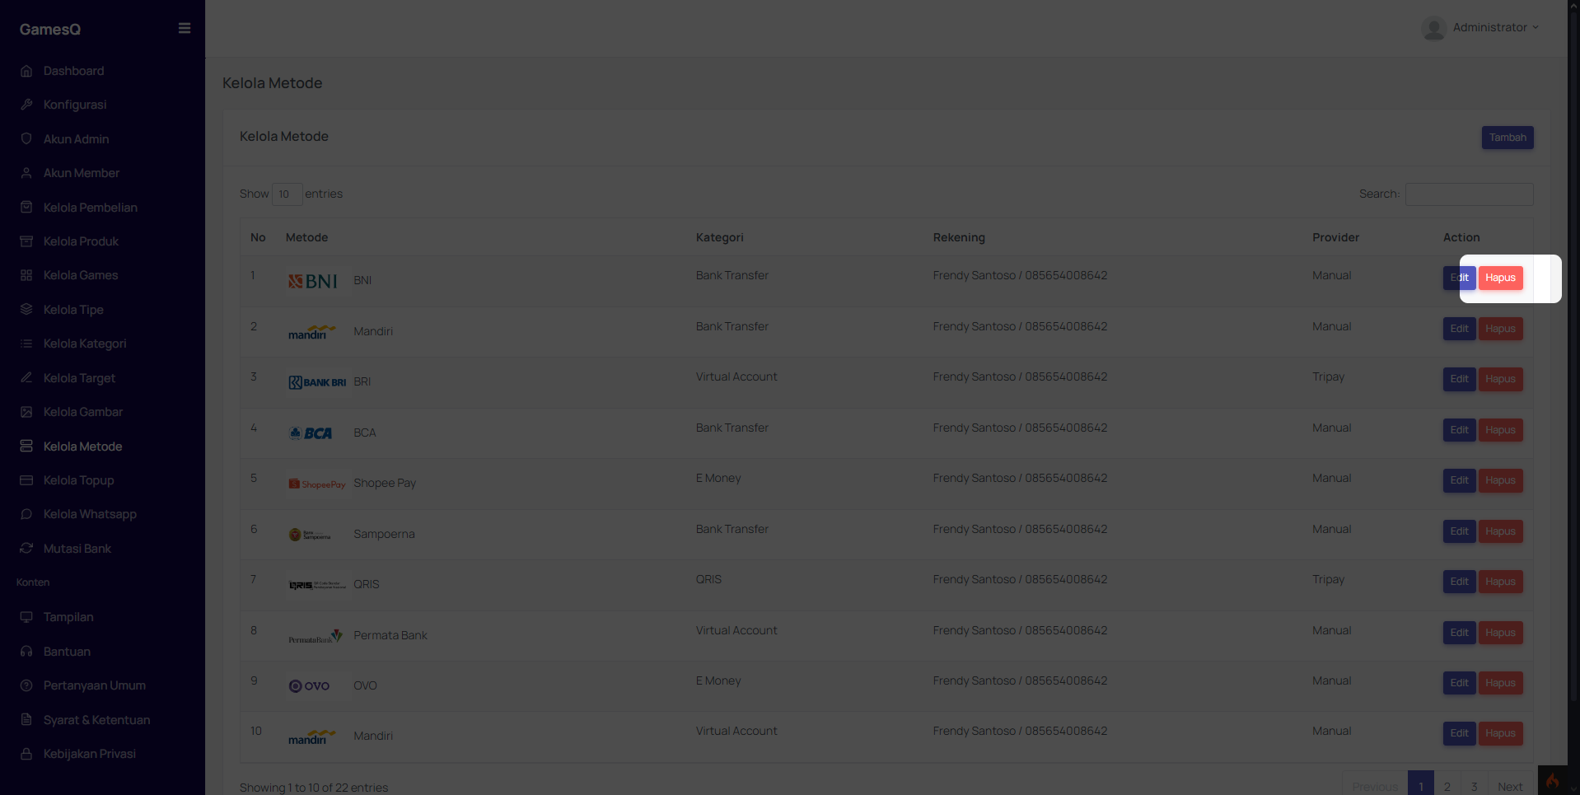Click Sampoerna method name text
1580x795 pixels.
coord(384,534)
